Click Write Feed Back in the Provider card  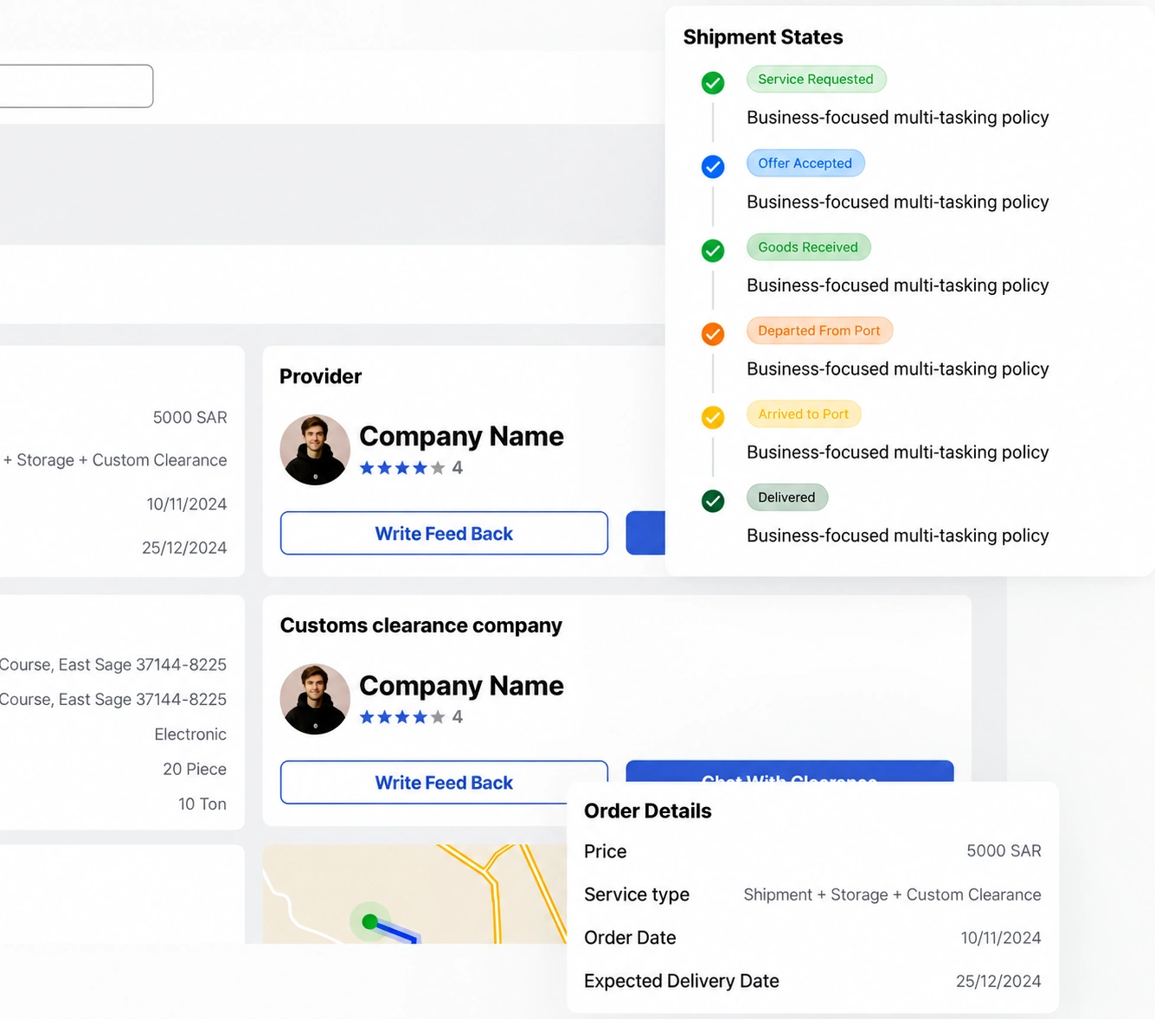point(444,534)
